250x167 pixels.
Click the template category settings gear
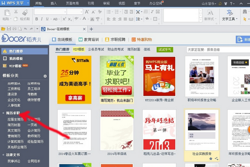45,76
